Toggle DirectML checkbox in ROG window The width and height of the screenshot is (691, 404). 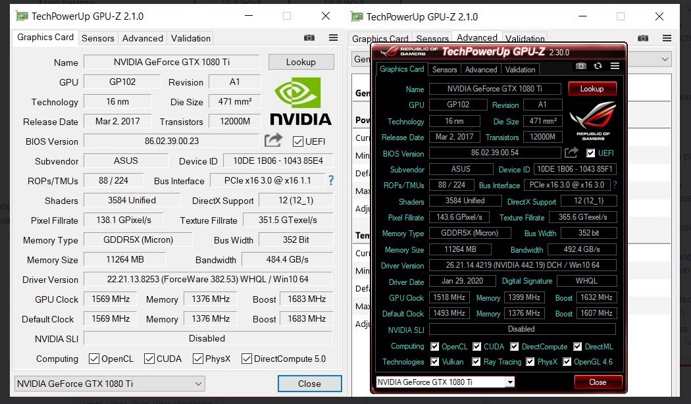pos(577,347)
